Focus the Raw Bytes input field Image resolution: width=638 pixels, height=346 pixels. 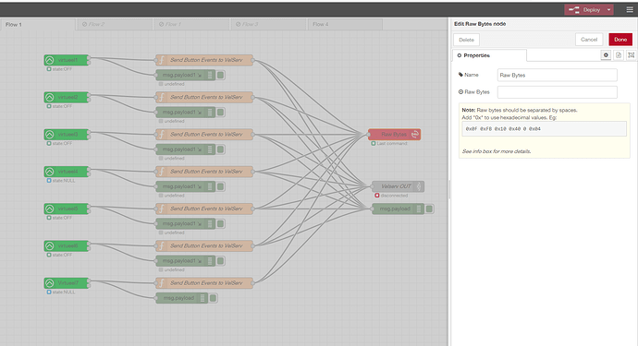(557, 92)
